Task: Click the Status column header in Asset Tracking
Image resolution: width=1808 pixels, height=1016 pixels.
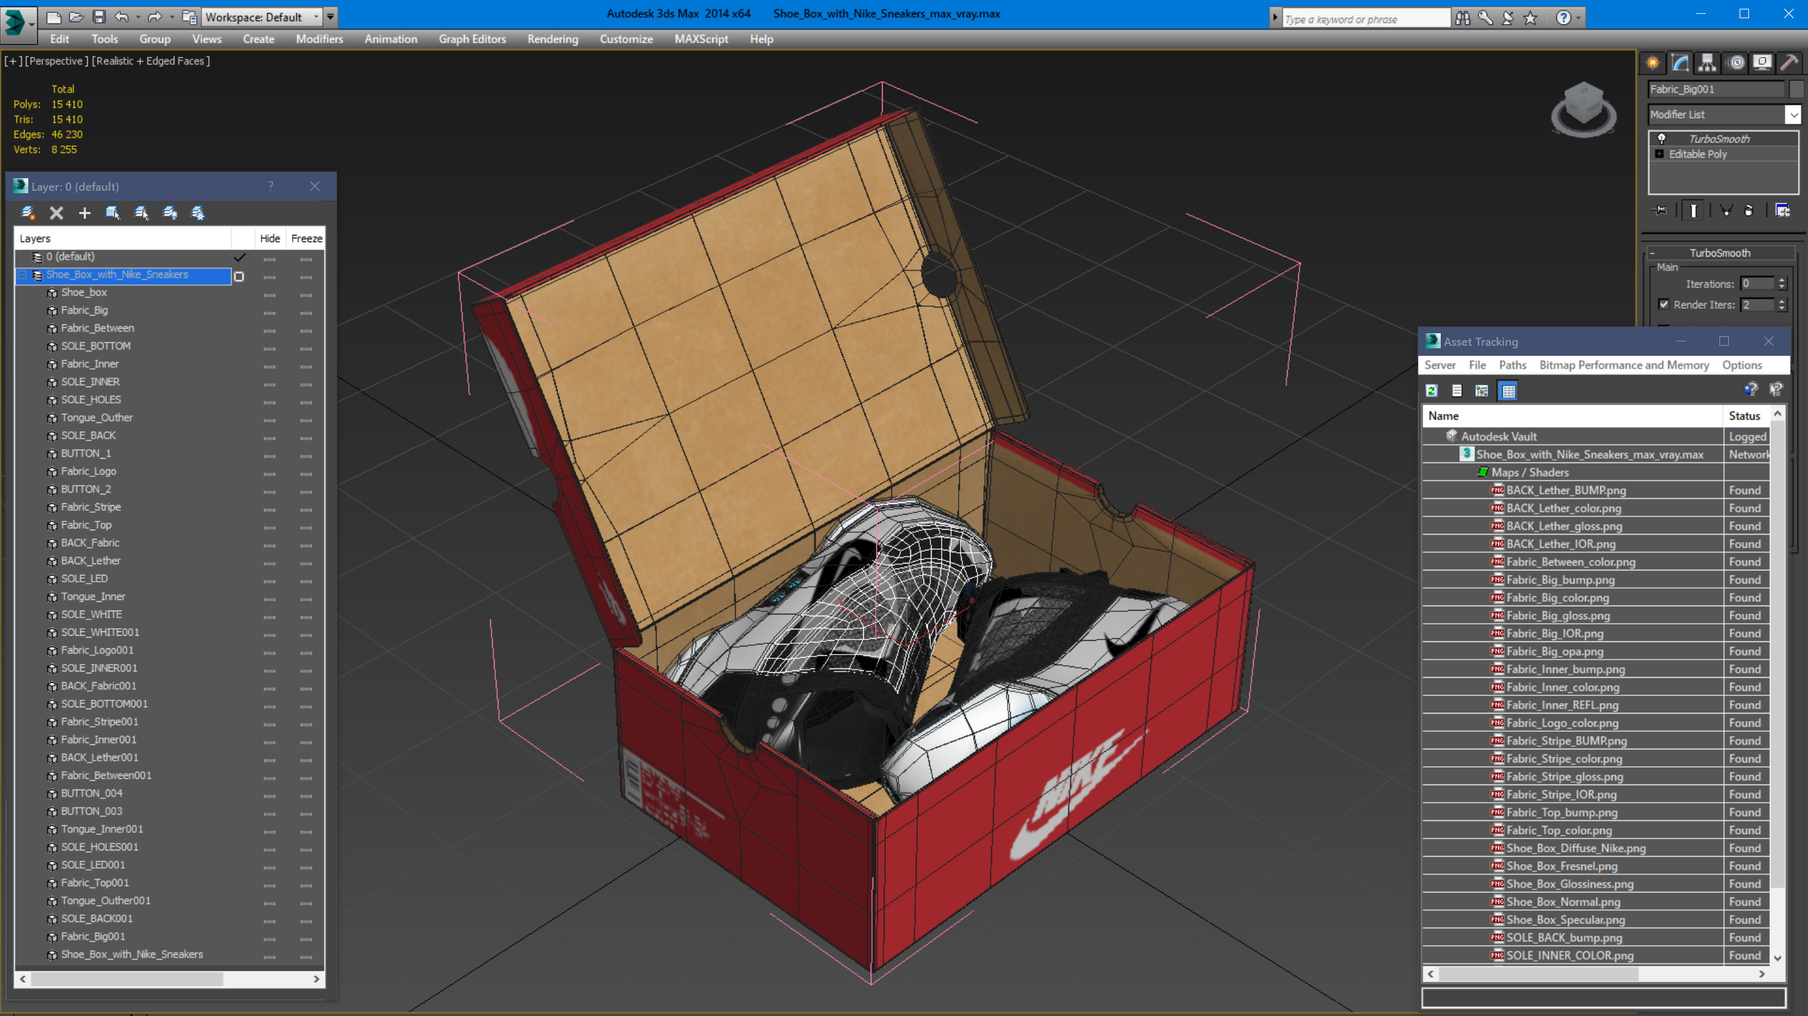Action: pos(1746,415)
